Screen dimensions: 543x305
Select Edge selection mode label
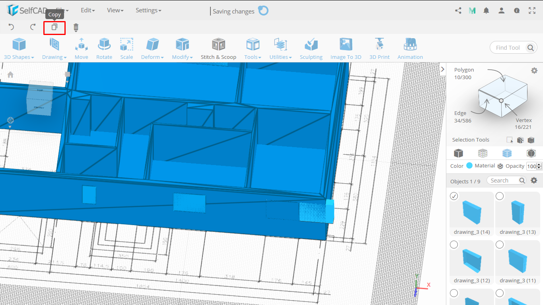460,113
